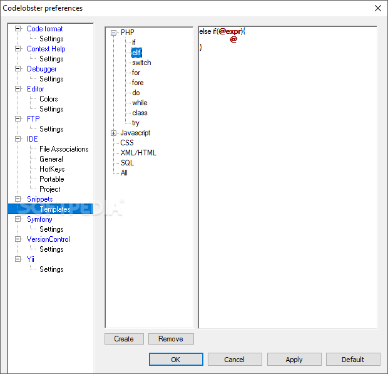Select the 'elif' PHP template
The height and width of the screenshot is (374, 388).
pyautogui.click(x=136, y=53)
